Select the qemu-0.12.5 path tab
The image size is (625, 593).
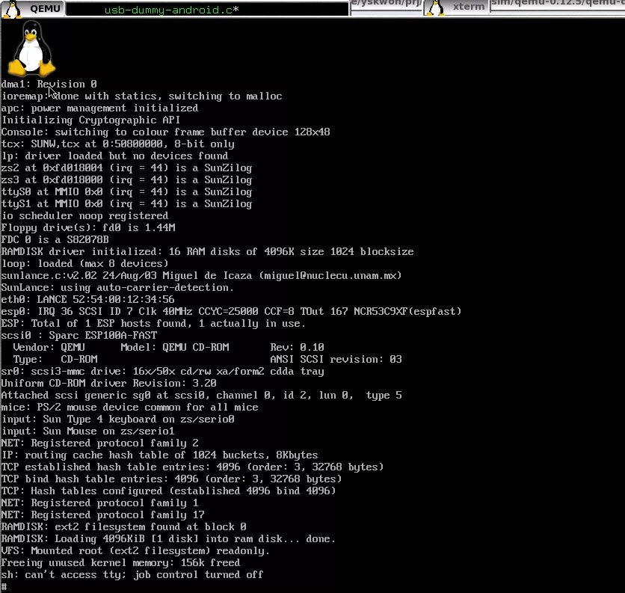[x=558, y=4]
